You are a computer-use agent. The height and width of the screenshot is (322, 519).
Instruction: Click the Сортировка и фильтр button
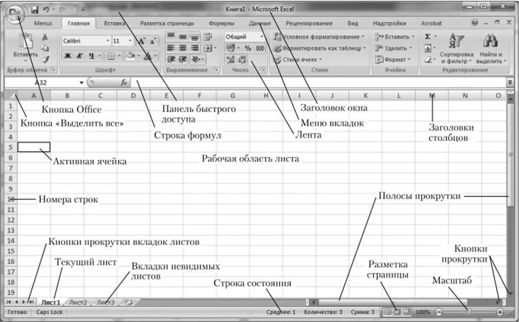pyautogui.click(x=456, y=48)
